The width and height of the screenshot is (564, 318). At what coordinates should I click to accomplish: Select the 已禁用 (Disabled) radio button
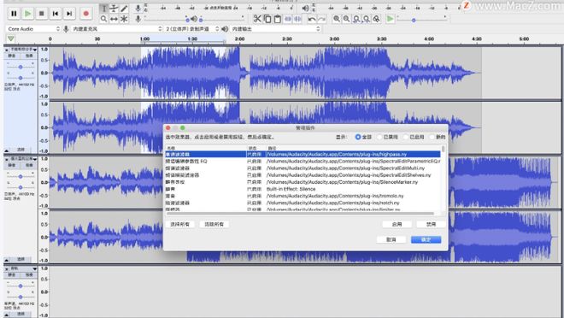click(x=379, y=137)
